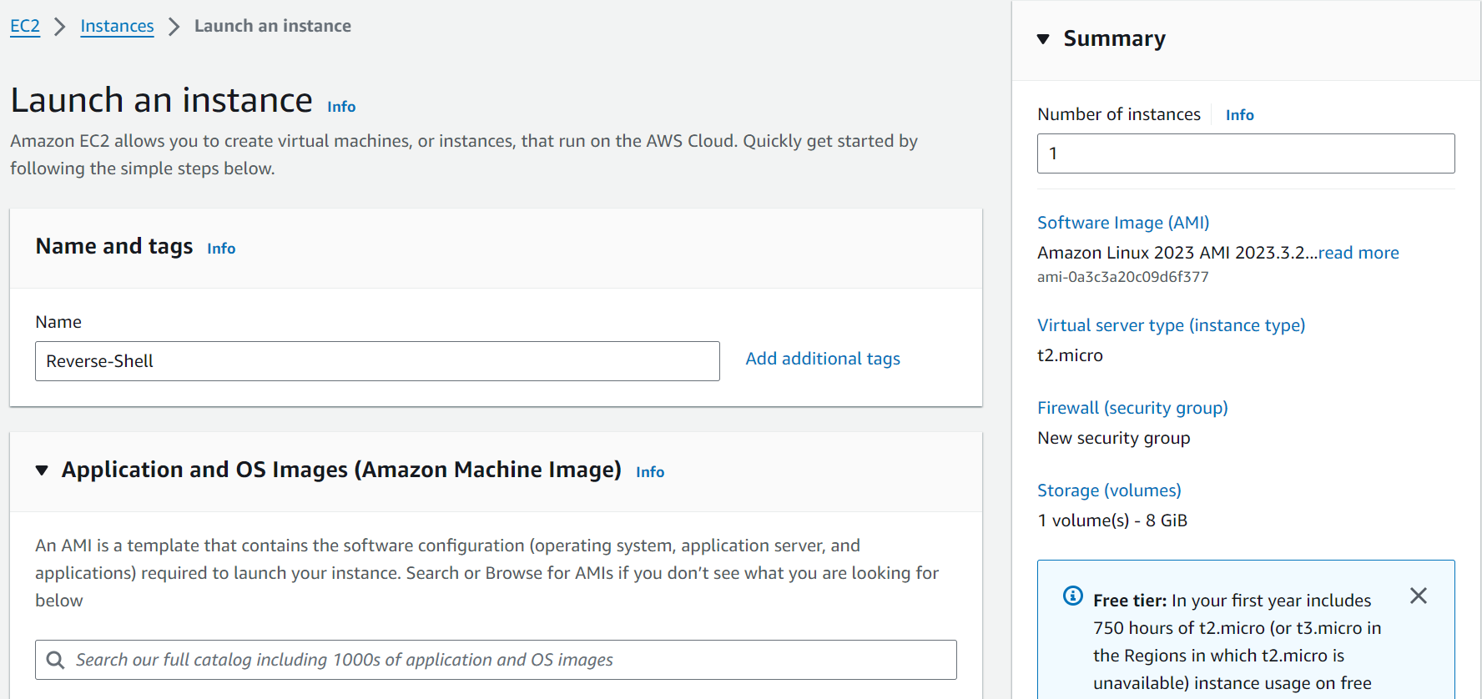This screenshot has height=699, width=1482.
Task: Dismiss the Free tier notice
Action: [x=1418, y=596]
